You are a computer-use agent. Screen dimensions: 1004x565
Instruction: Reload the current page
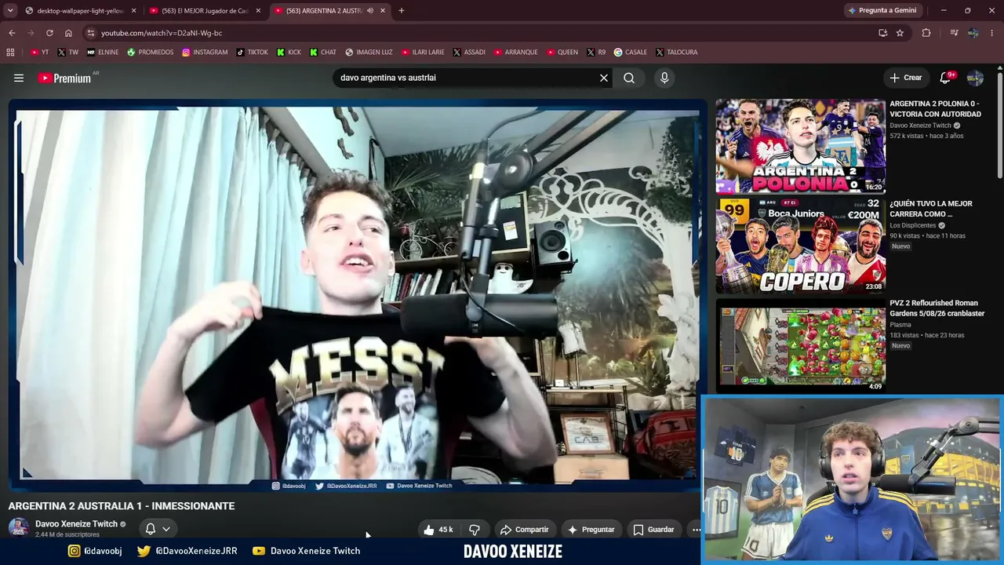pos(49,33)
